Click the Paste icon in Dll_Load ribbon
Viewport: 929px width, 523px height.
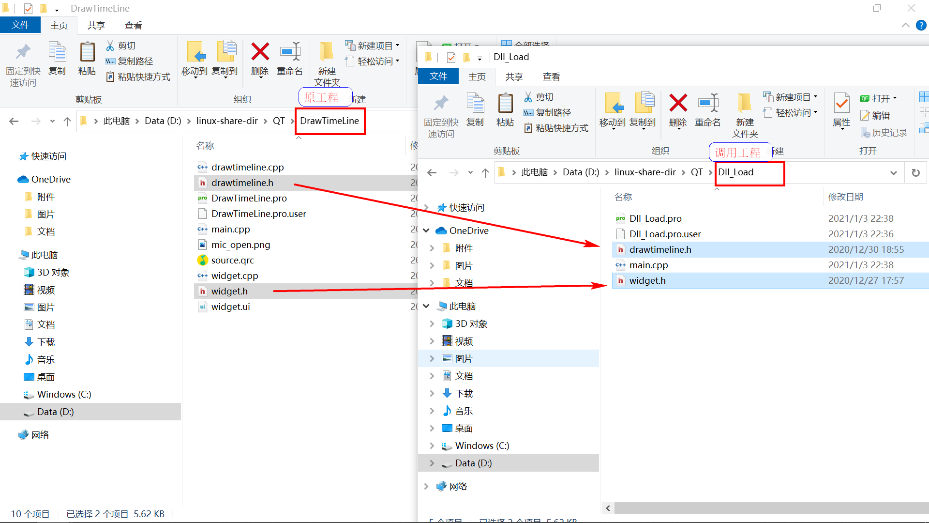[x=505, y=104]
